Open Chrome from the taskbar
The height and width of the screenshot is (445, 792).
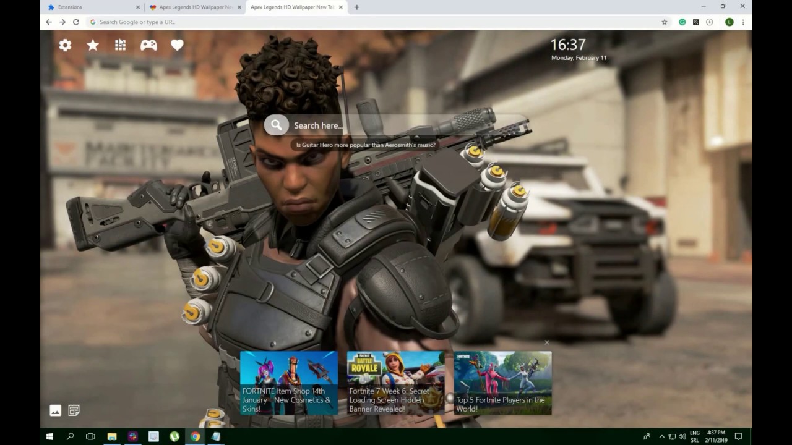tap(196, 436)
